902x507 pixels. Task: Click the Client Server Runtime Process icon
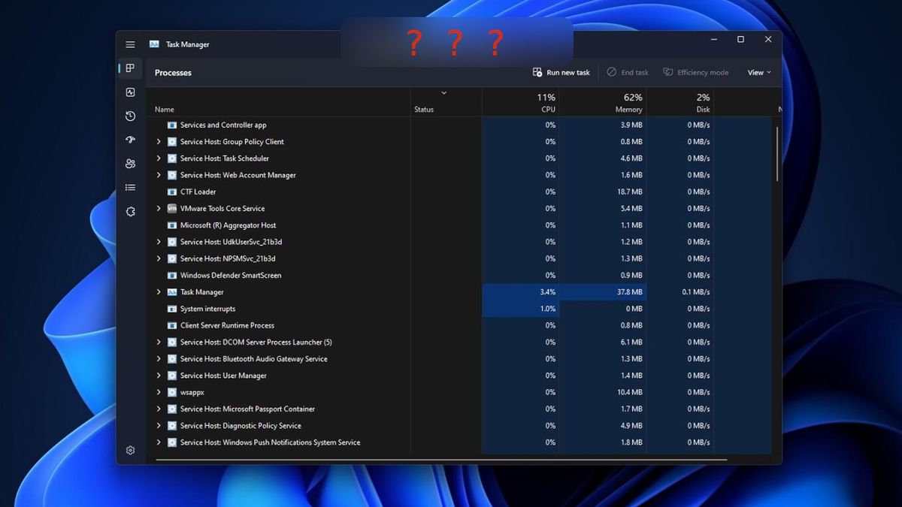coord(172,325)
